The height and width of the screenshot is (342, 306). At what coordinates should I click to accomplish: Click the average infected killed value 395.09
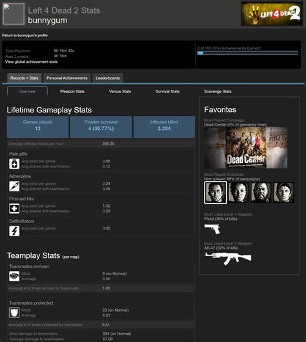click(108, 144)
